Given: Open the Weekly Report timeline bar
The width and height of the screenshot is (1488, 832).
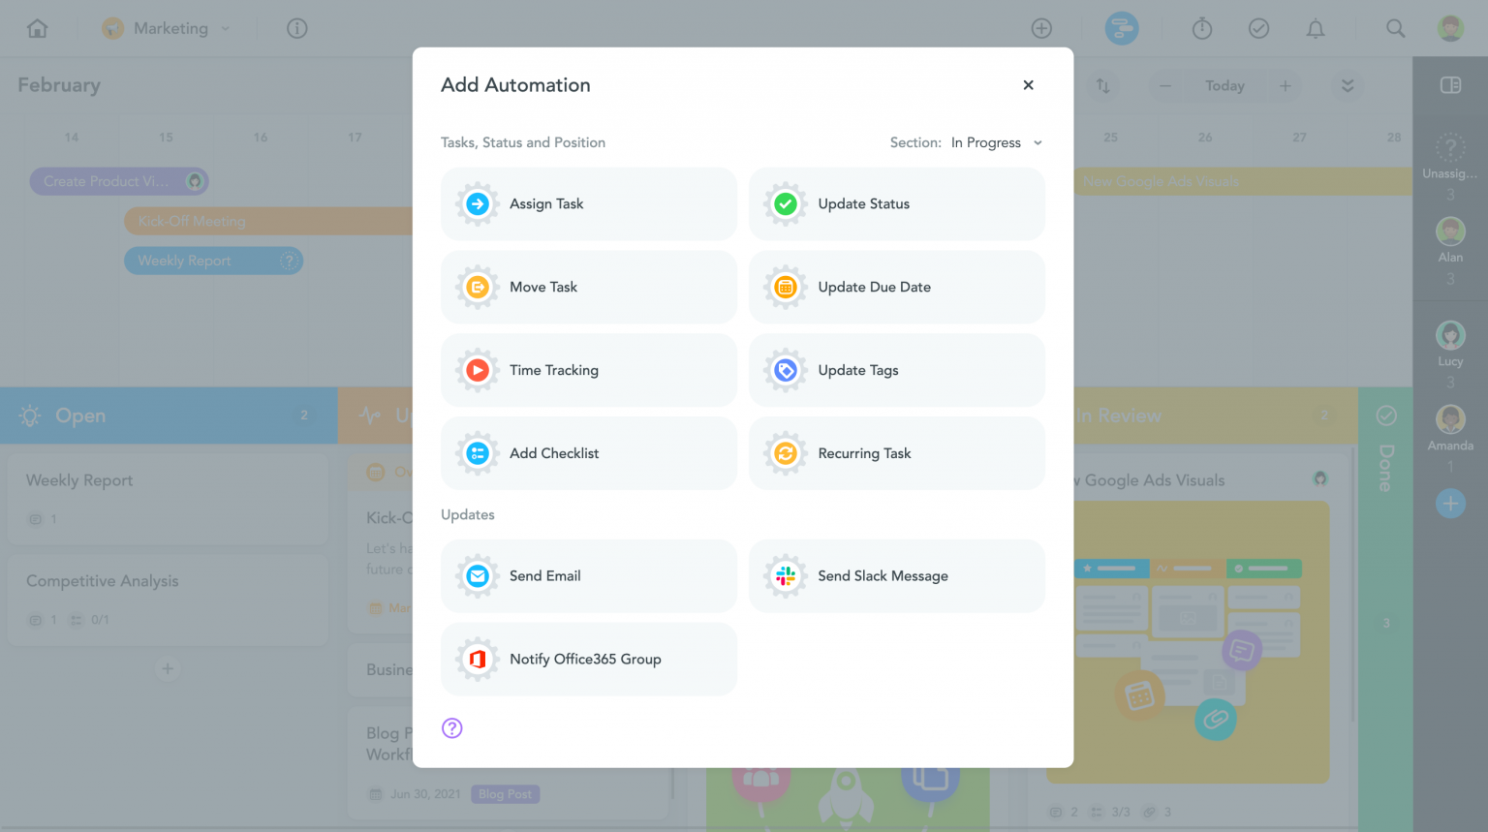Looking at the screenshot, I should 213,261.
